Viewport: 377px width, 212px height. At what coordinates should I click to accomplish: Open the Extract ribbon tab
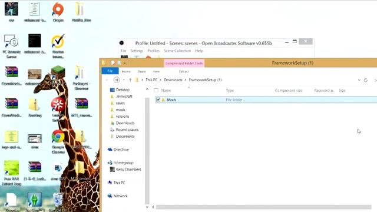click(x=184, y=71)
